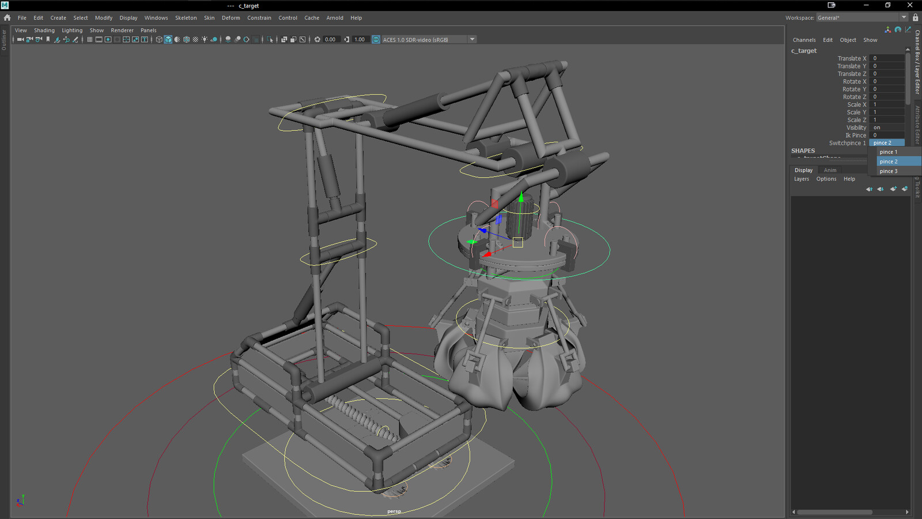Click the Select Camera icon in panel toolbar
The image size is (922, 519).
(20, 39)
